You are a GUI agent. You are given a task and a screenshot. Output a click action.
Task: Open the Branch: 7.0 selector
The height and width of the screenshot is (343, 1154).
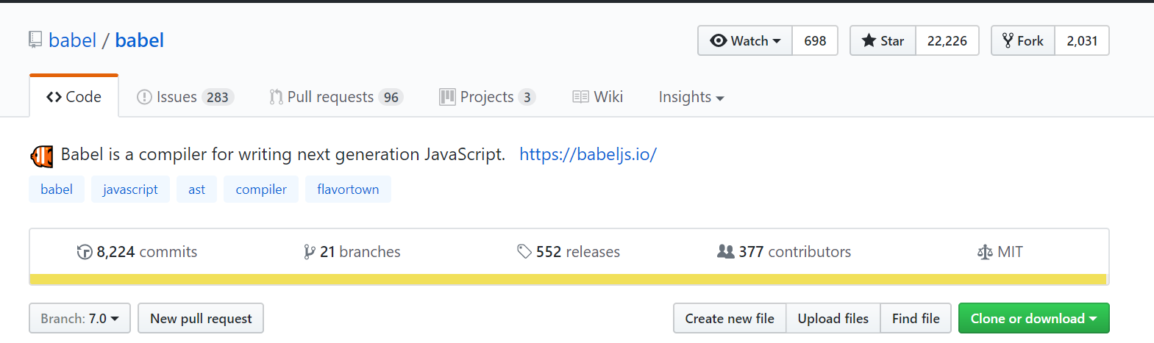pos(79,318)
